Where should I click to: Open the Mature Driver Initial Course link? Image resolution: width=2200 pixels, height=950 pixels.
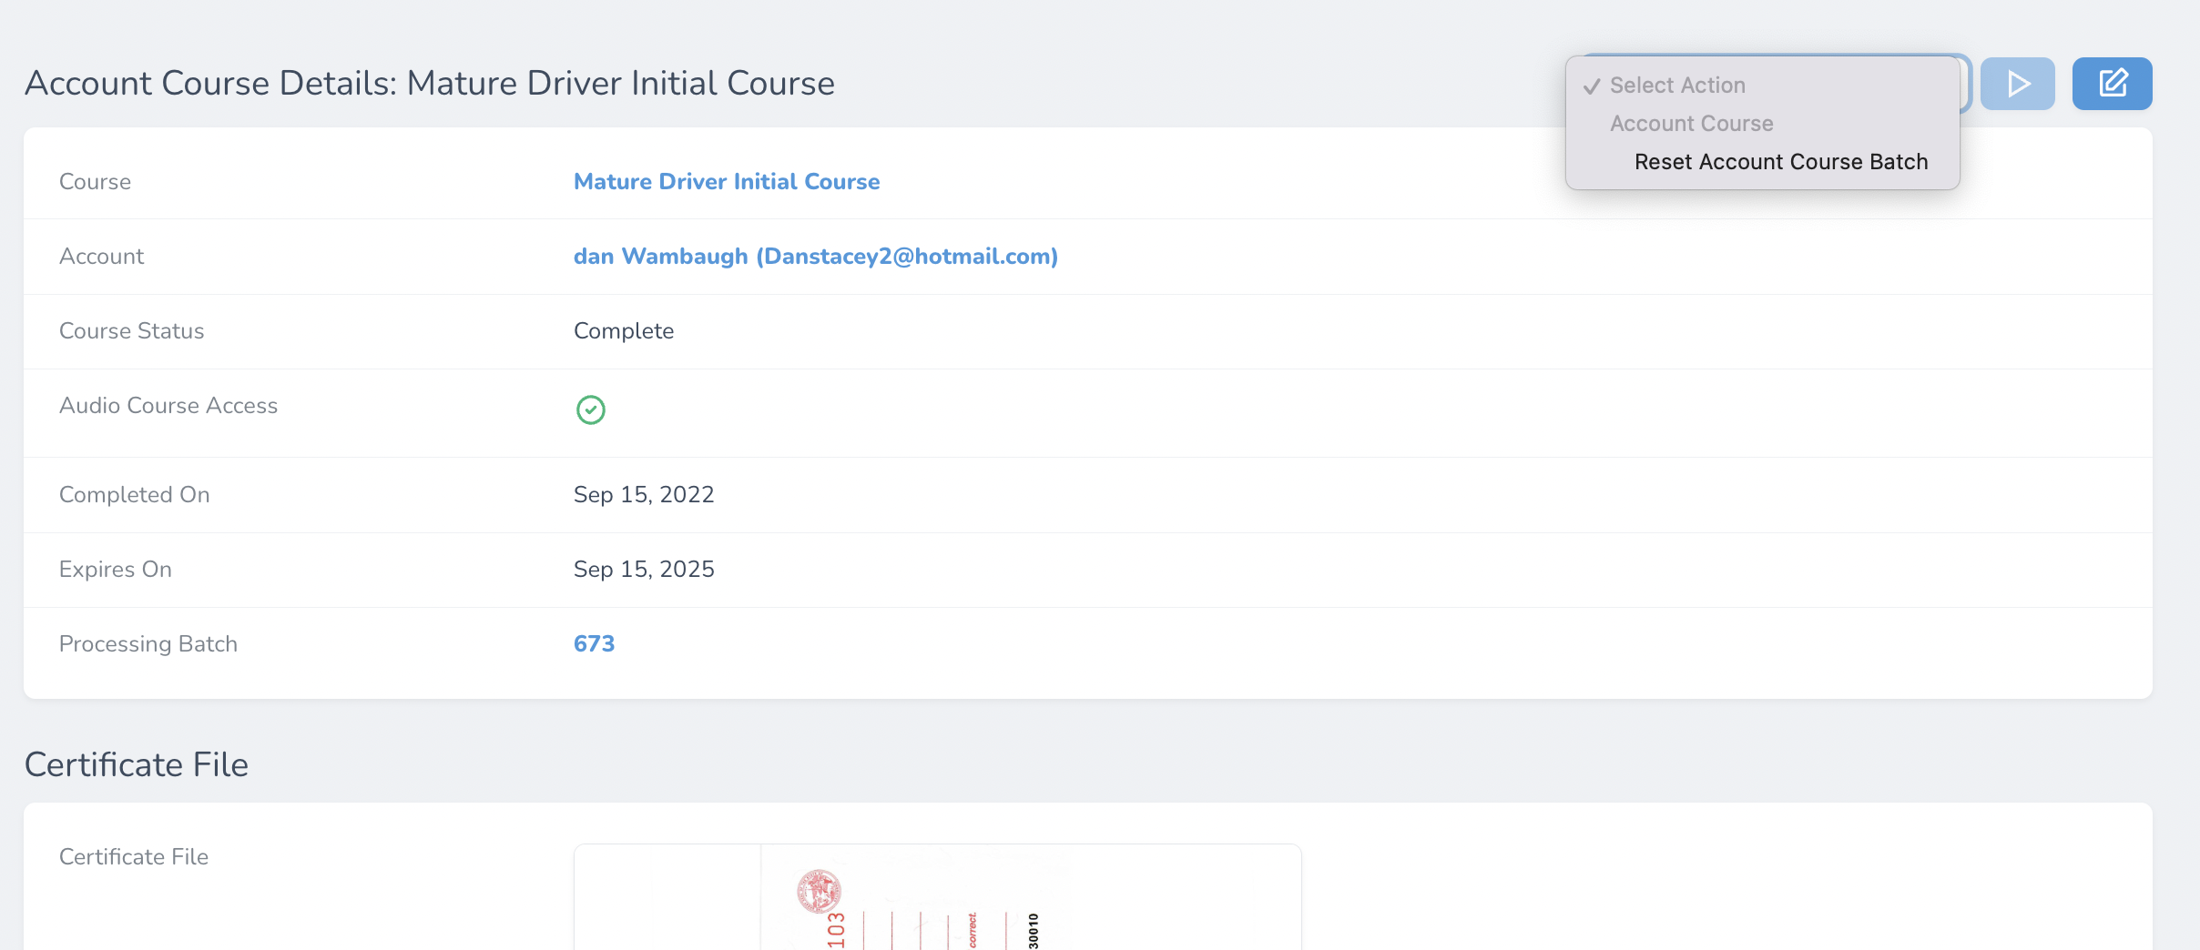726,182
